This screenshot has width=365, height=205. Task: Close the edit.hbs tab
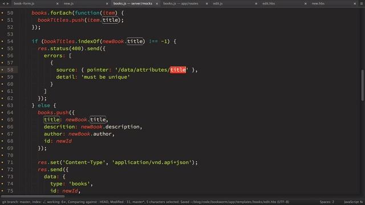coord(306,4)
